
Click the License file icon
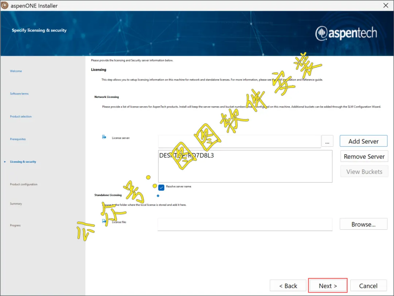(104, 221)
